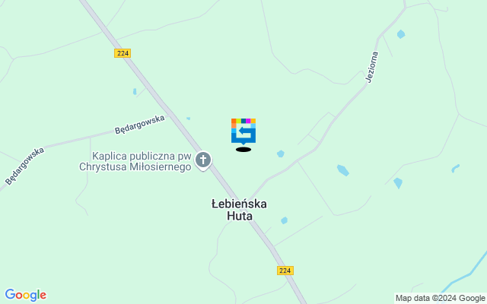Click the upper Będargowska street label
487x304 pixels.
[x=140, y=125]
